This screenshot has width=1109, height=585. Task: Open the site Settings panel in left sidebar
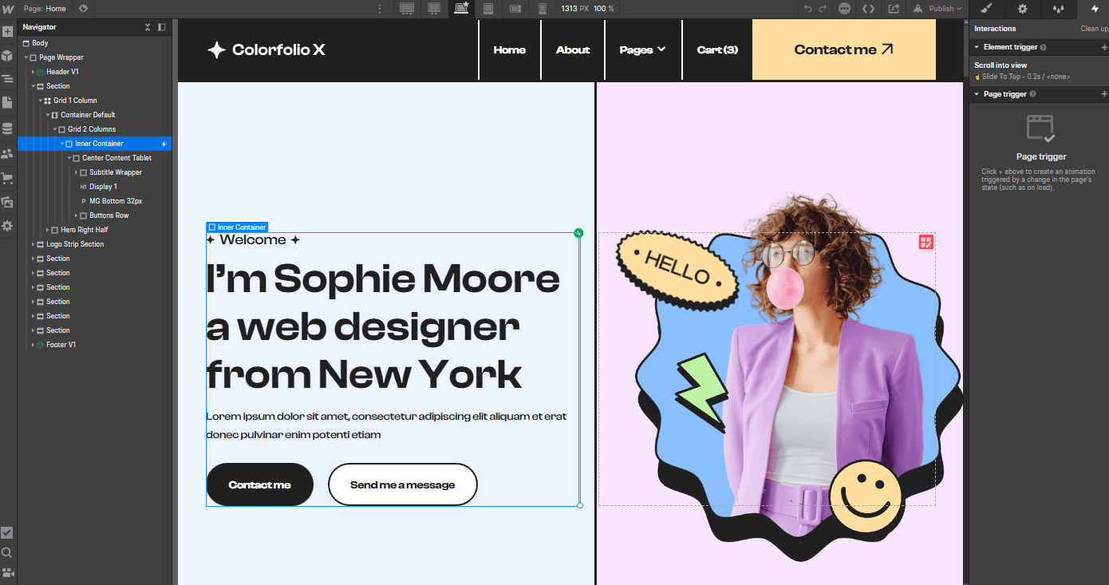coord(8,226)
